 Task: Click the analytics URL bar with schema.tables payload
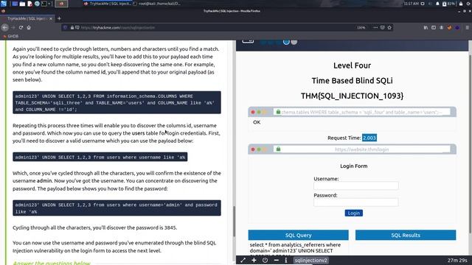pos(361,112)
